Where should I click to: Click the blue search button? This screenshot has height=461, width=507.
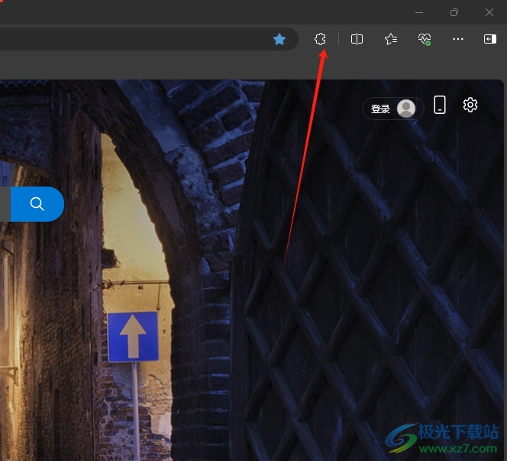coord(37,204)
